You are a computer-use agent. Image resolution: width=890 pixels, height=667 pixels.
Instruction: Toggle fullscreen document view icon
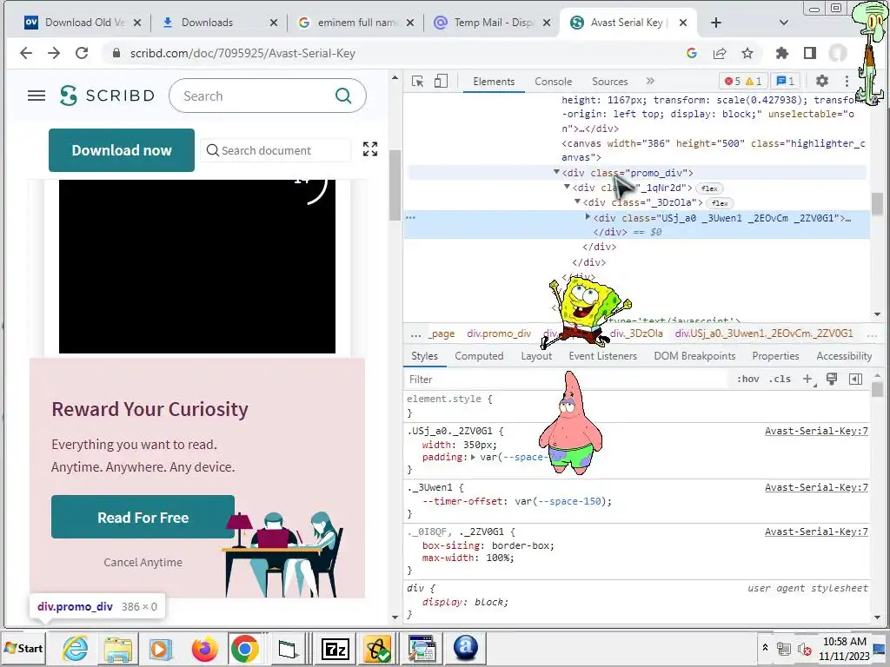coord(370,149)
